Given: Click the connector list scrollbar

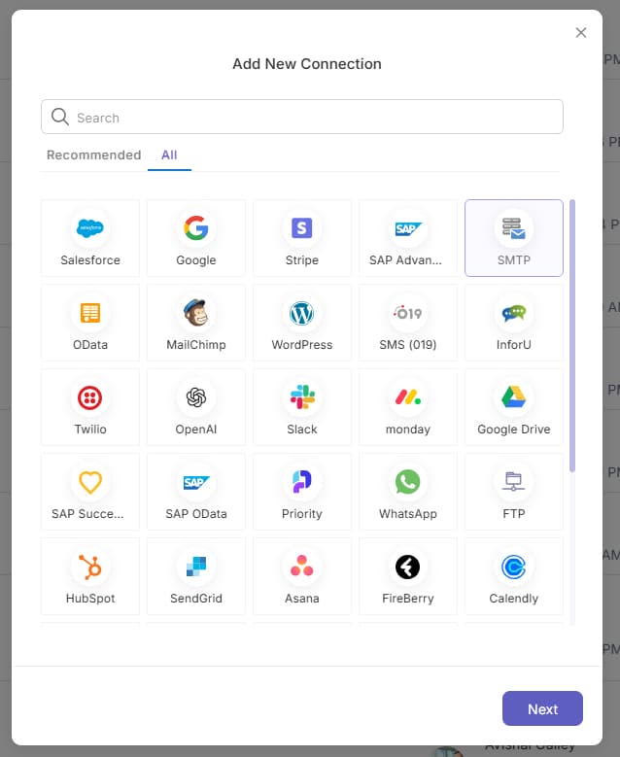Looking at the screenshot, I should tap(572, 335).
